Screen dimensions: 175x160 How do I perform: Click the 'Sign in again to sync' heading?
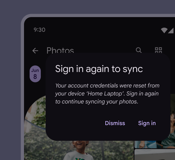tap(99, 69)
